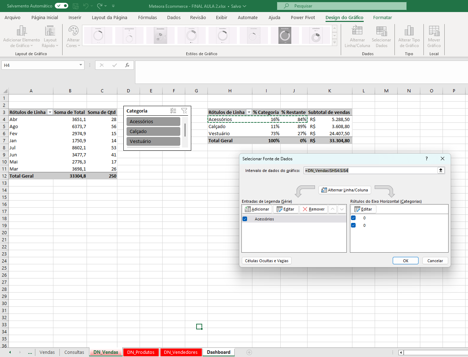Toggle the Salvamento Automático switch

(62, 6)
